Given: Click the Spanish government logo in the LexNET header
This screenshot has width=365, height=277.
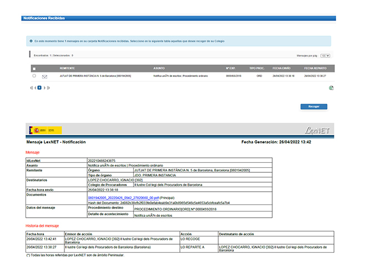Looking at the screenshot, I should [46, 130].
